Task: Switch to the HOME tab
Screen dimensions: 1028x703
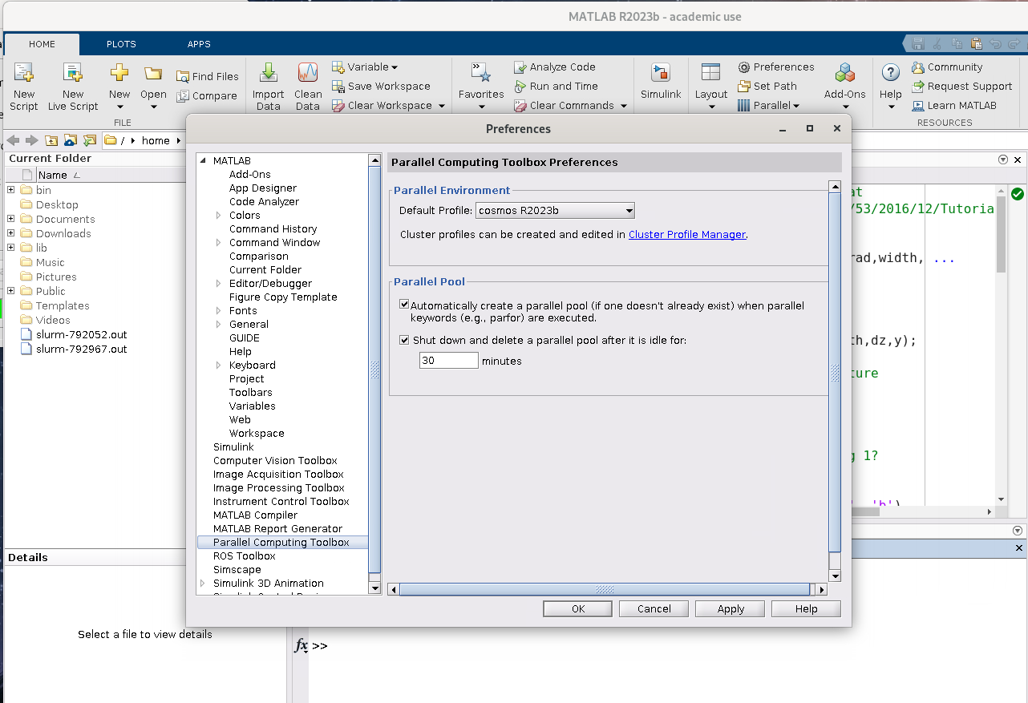Action: click(42, 44)
